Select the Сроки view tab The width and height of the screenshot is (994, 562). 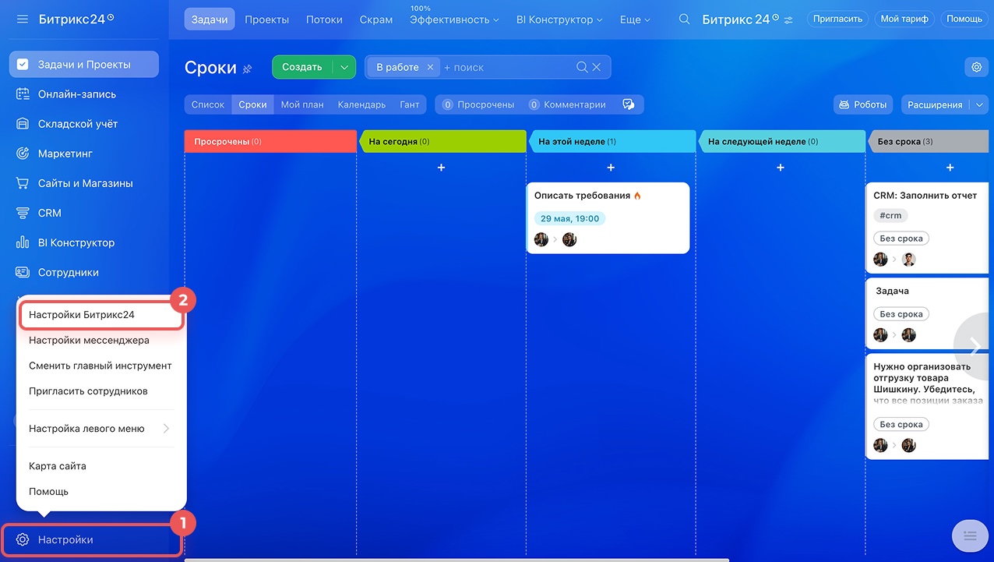pos(253,104)
